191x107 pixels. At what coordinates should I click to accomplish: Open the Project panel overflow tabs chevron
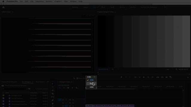[48, 82]
